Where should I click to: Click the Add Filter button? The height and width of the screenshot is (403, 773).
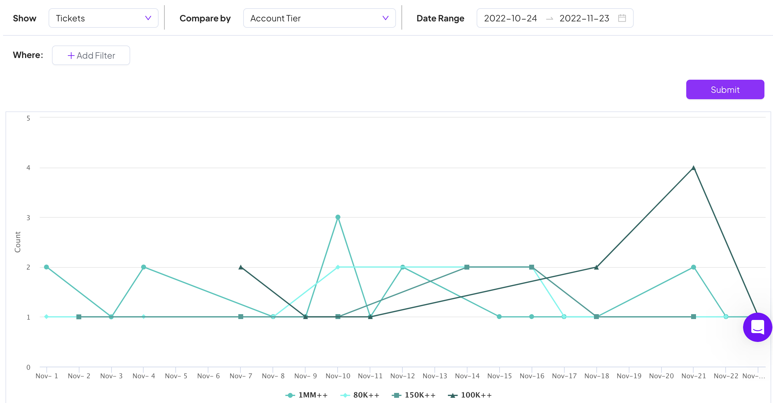(91, 56)
